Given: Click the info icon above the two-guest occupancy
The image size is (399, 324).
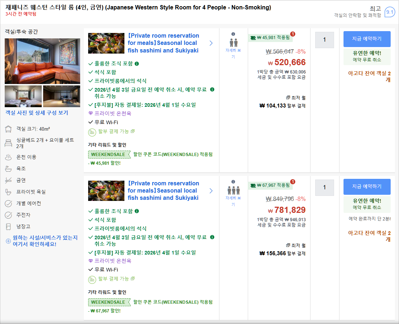Looking at the screenshot, I should point(233,34).
